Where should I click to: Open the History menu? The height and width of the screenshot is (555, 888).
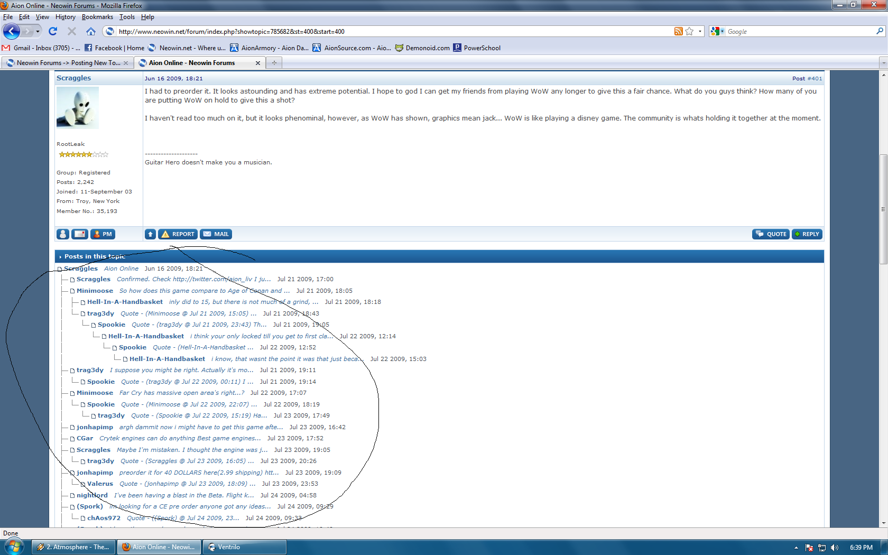66,17
